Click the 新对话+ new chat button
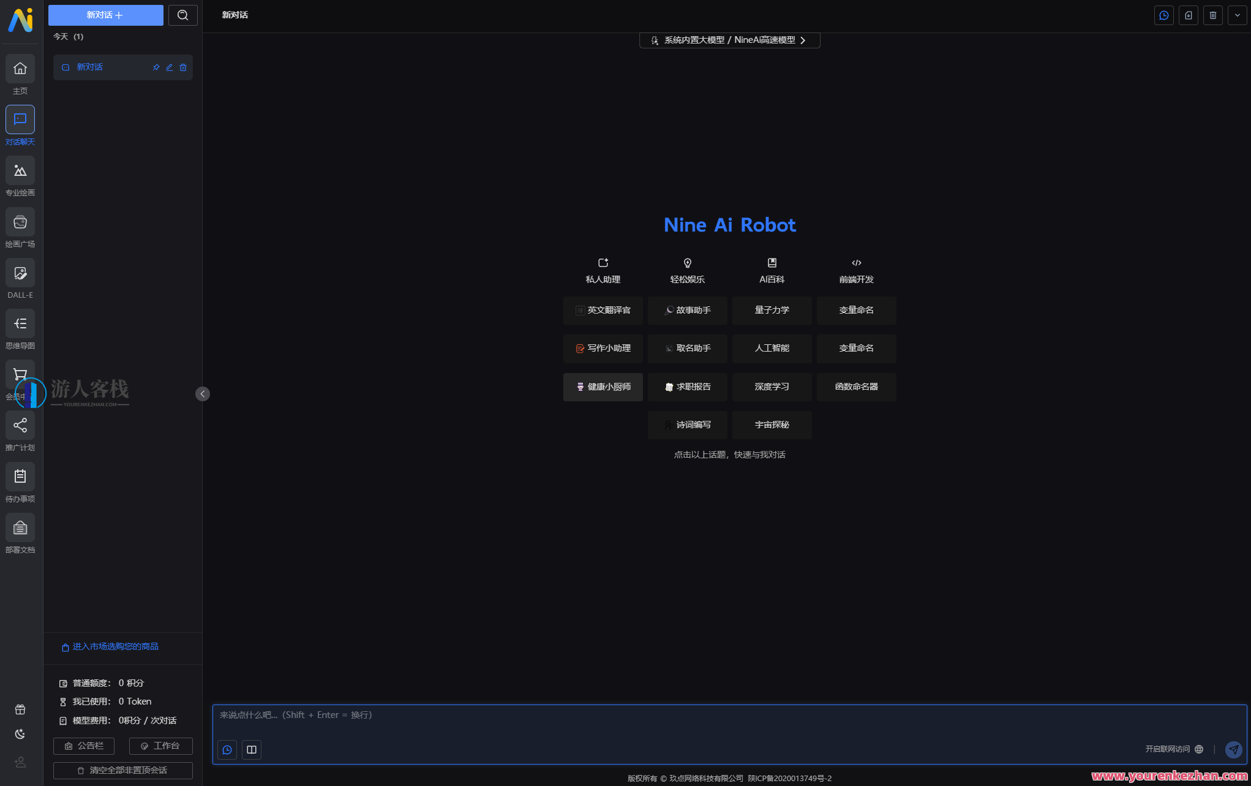Screen dimensions: 1251x786 105,15
